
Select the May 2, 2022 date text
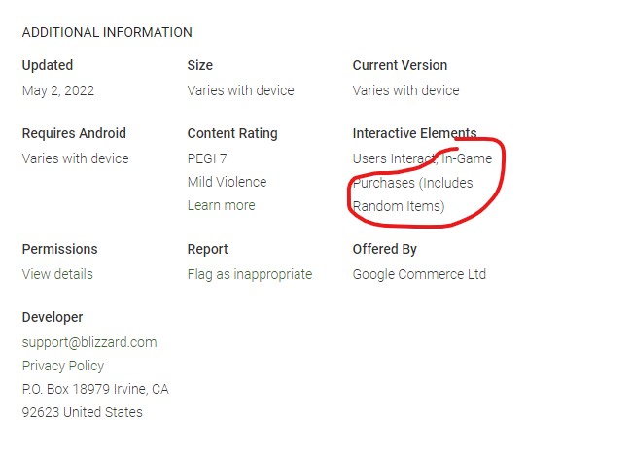(x=58, y=90)
